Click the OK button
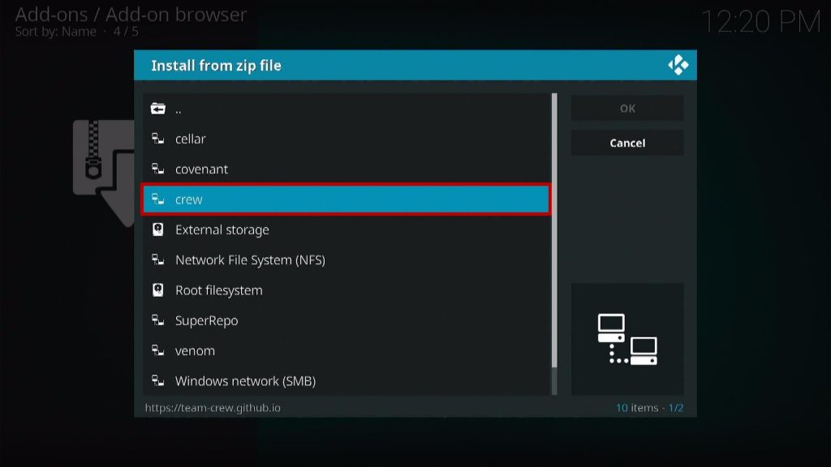This screenshot has width=831, height=467. (x=627, y=108)
